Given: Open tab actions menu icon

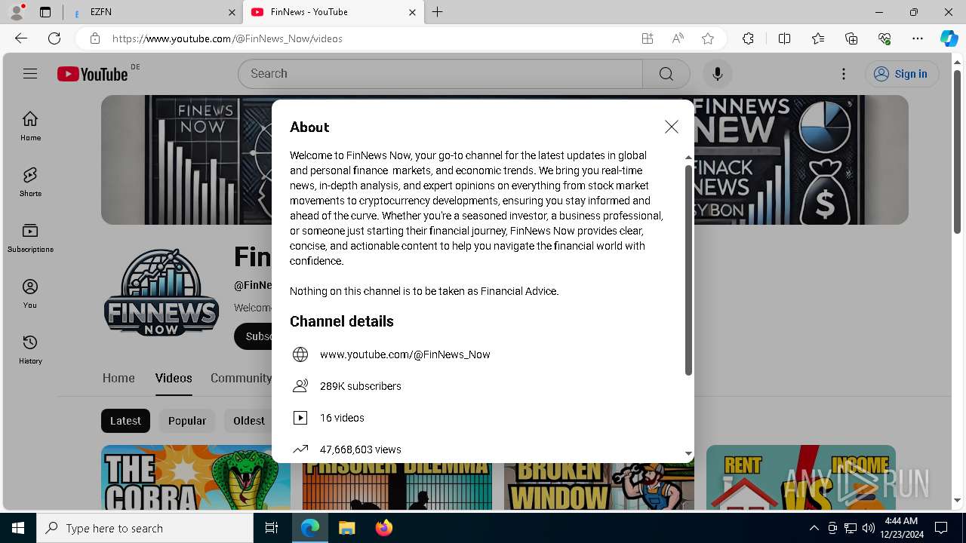Looking at the screenshot, I should pos(45,12).
